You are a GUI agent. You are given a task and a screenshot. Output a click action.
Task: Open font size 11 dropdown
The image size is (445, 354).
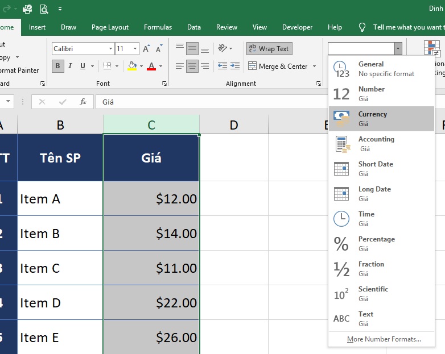135,49
